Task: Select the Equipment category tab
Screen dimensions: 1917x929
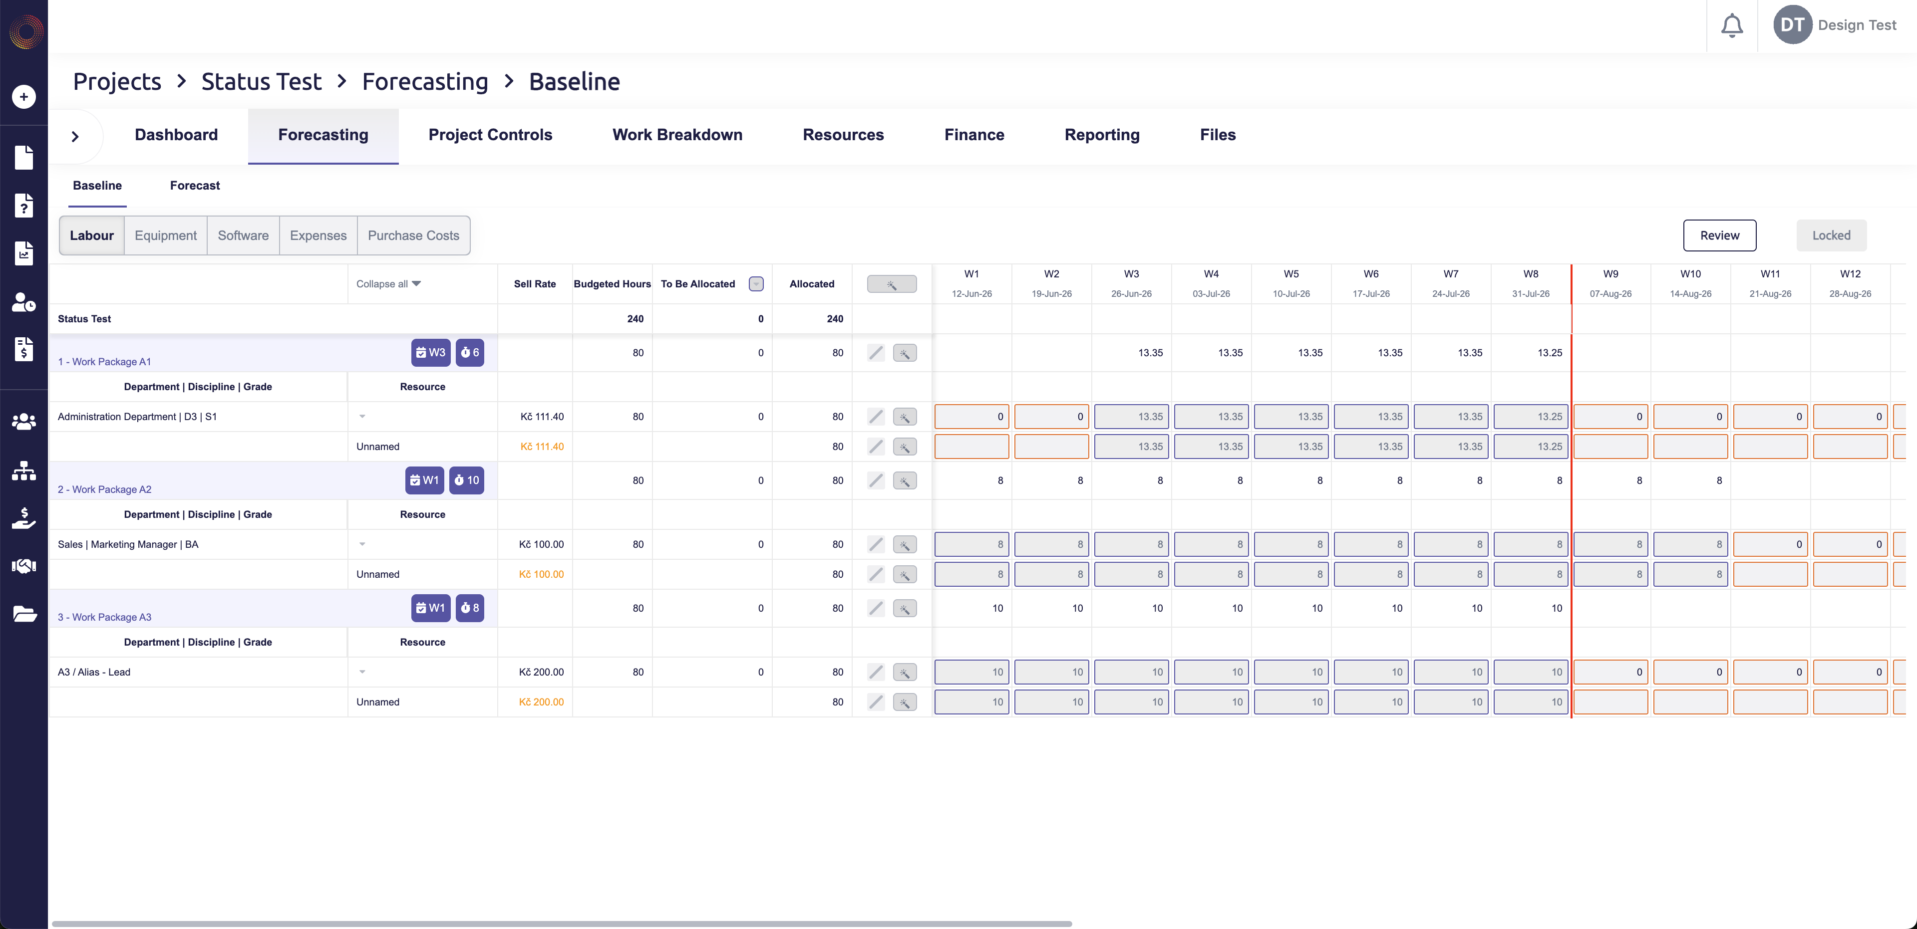Action: click(x=166, y=236)
